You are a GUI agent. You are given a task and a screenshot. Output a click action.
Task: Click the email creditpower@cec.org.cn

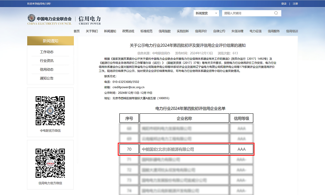click(x=128, y=87)
